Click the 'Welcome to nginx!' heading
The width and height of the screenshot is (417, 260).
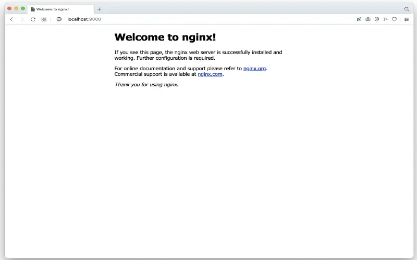[165, 37]
